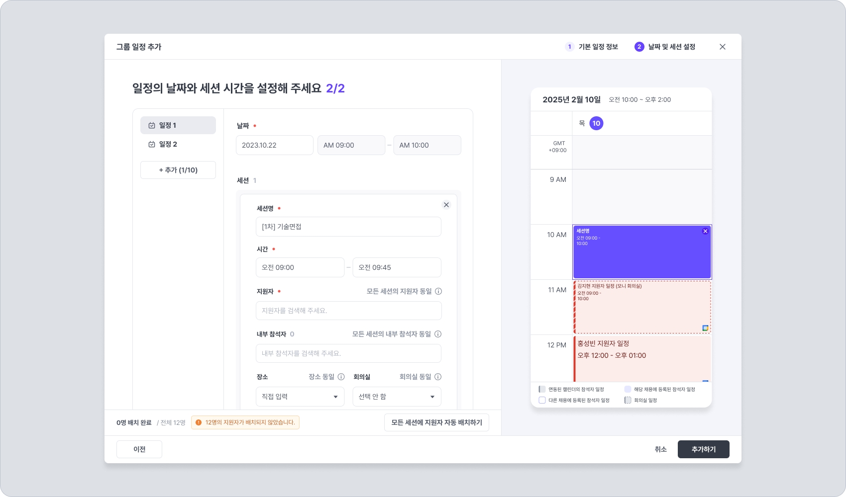Click the 오전 10:00 ~ 오후 2:00 time range
Image resolution: width=846 pixels, height=497 pixels.
(640, 100)
